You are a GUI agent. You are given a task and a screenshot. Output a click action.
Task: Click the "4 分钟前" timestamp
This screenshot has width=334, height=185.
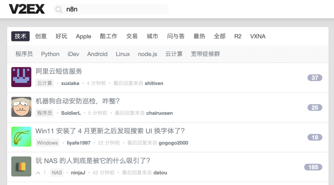point(96,83)
